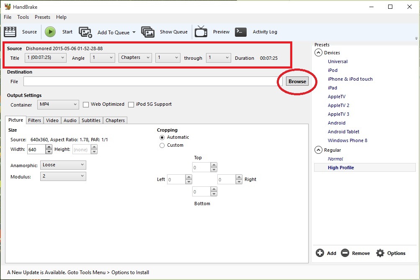
Task: Open the Angle dropdown
Action: click(x=103, y=58)
